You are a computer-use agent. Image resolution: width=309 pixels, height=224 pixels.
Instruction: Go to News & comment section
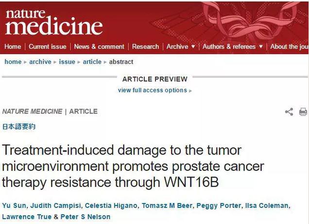point(99,47)
